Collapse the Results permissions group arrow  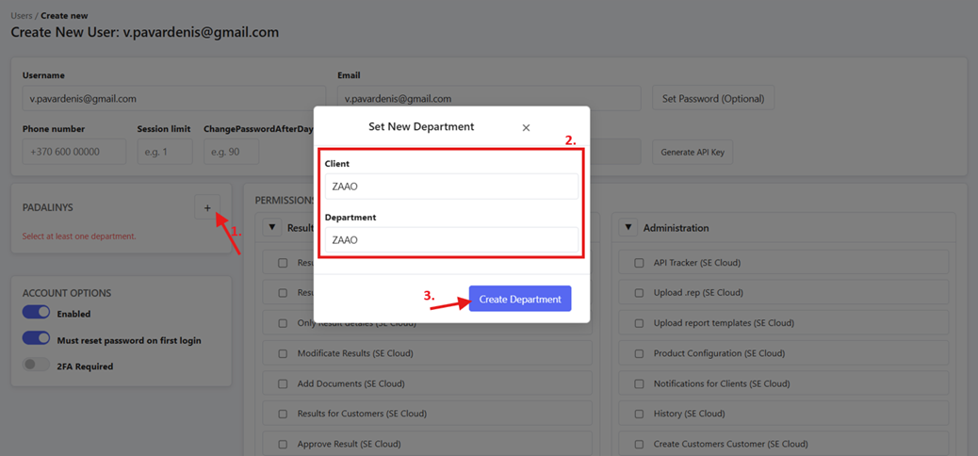(x=272, y=228)
